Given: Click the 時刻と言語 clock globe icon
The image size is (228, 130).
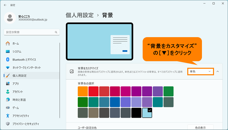Looking at the screenshot, I should tap(8, 100).
